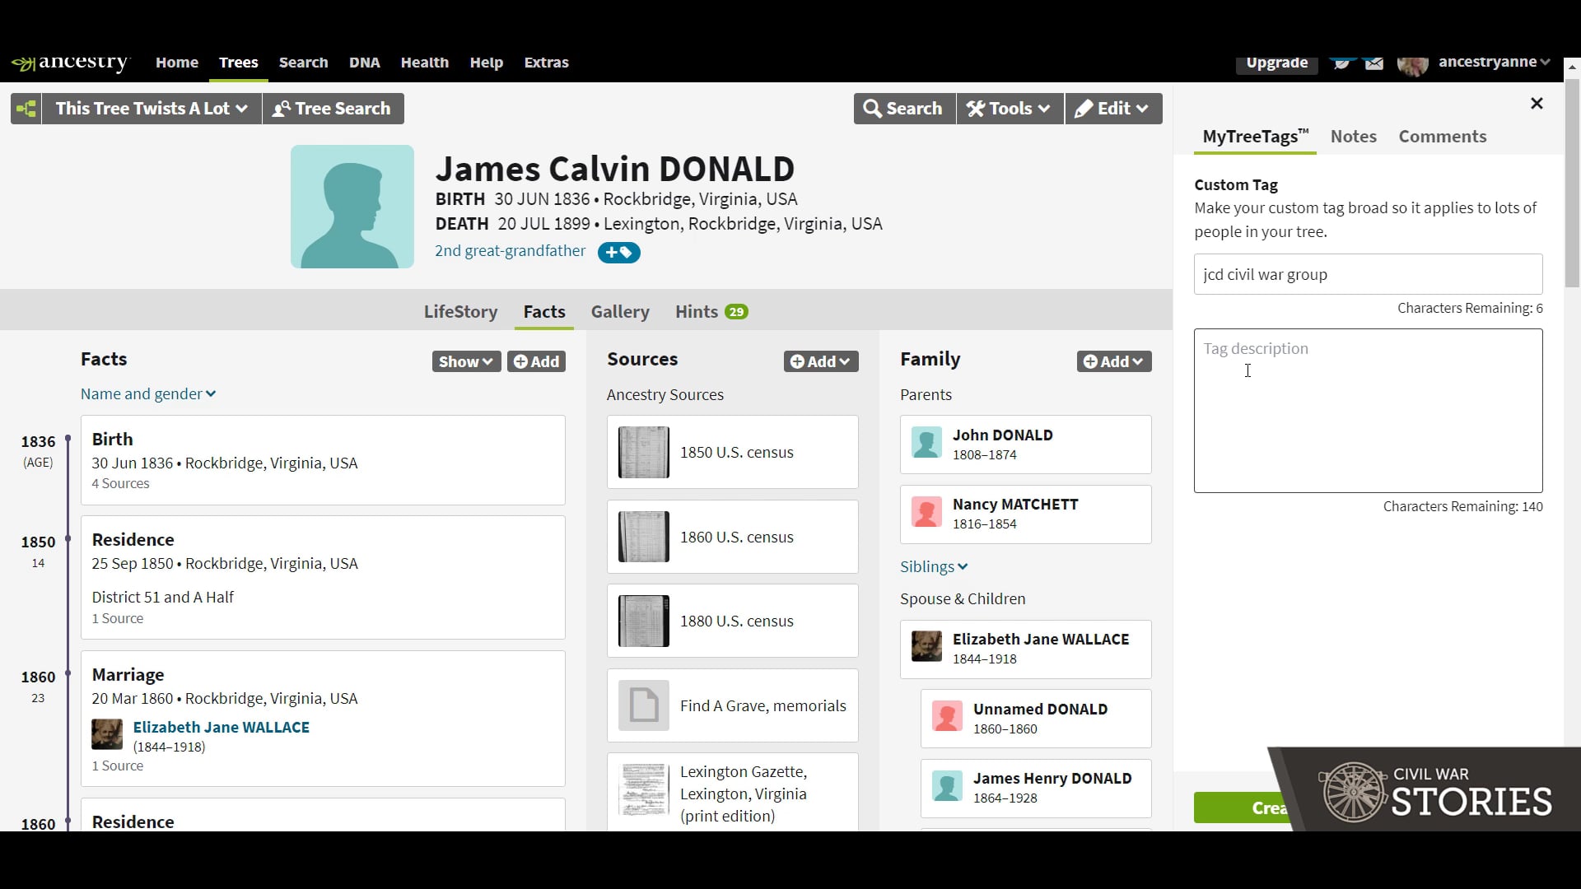1581x889 pixels.
Task: Open the Tools dropdown menu
Action: click(x=1009, y=109)
